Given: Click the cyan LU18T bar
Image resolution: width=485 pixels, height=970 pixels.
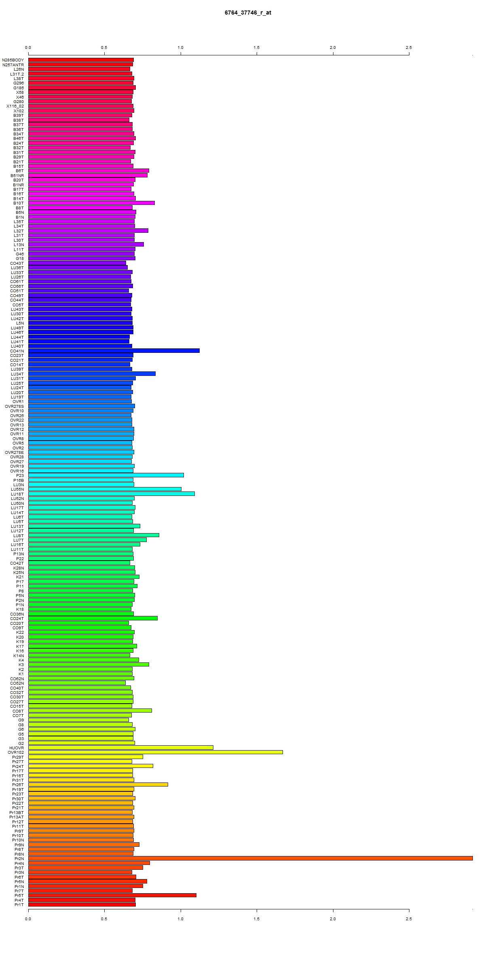Looking at the screenshot, I should (x=112, y=493).
